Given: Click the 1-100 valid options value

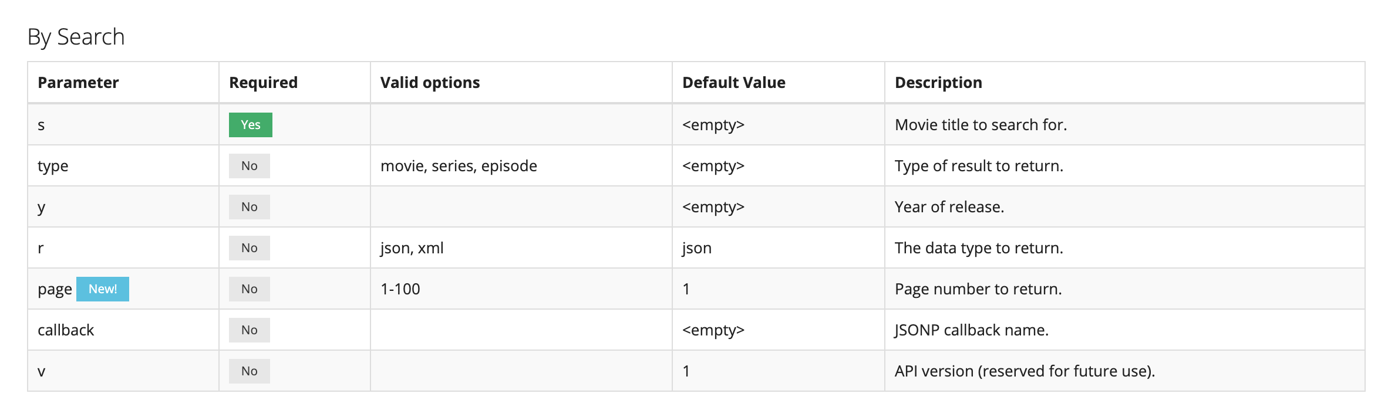Looking at the screenshot, I should point(400,289).
